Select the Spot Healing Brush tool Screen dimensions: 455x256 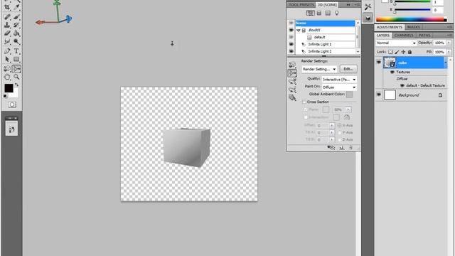7,17
